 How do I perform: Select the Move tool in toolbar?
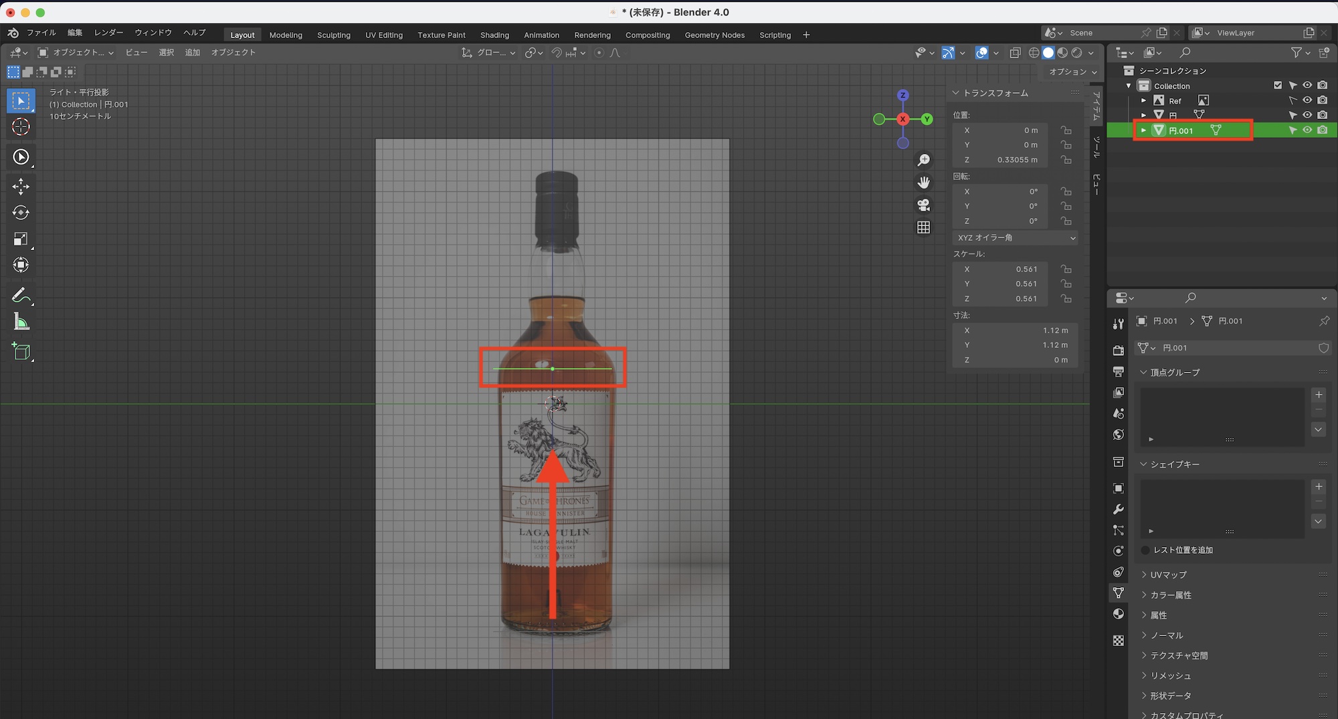tap(21, 187)
